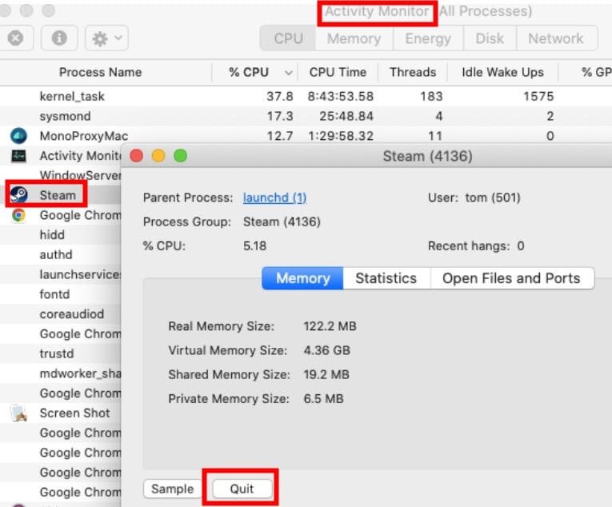612x507 pixels.
Task: Select the fontd process row
Action: (61, 294)
